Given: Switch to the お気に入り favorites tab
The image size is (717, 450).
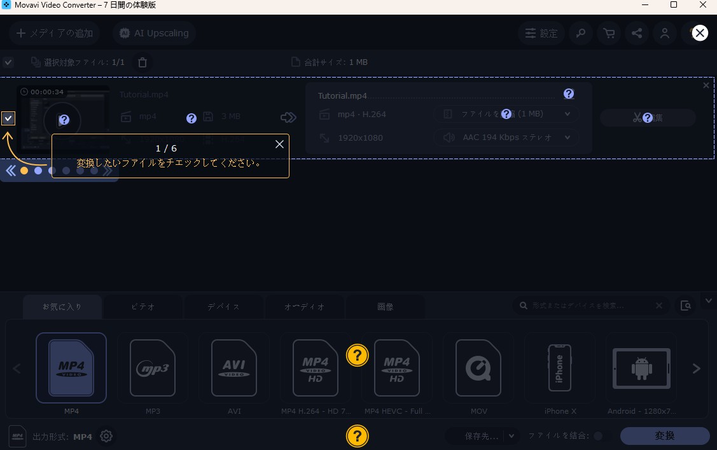Looking at the screenshot, I should [62, 307].
